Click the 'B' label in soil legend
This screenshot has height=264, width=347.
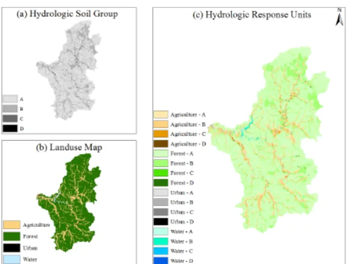point(22,109)
